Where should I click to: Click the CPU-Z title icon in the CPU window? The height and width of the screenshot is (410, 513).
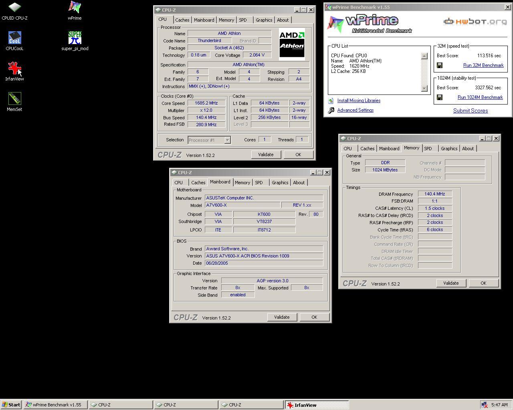pyautogui.click(x=158, y=10)
